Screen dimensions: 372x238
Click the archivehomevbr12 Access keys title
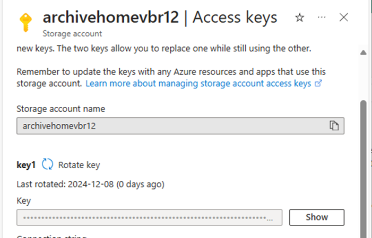(x=160, y=17)
